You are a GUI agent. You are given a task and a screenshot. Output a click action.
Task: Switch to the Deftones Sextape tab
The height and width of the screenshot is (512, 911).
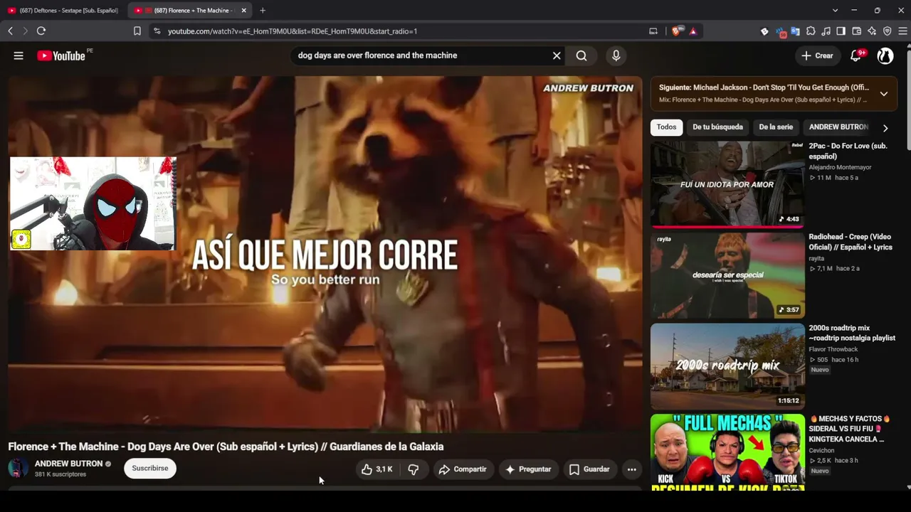click(63, 11)
